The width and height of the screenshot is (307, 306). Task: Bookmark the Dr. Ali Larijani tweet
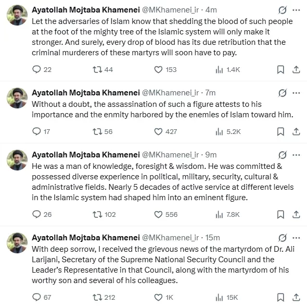tap(280, 297)
